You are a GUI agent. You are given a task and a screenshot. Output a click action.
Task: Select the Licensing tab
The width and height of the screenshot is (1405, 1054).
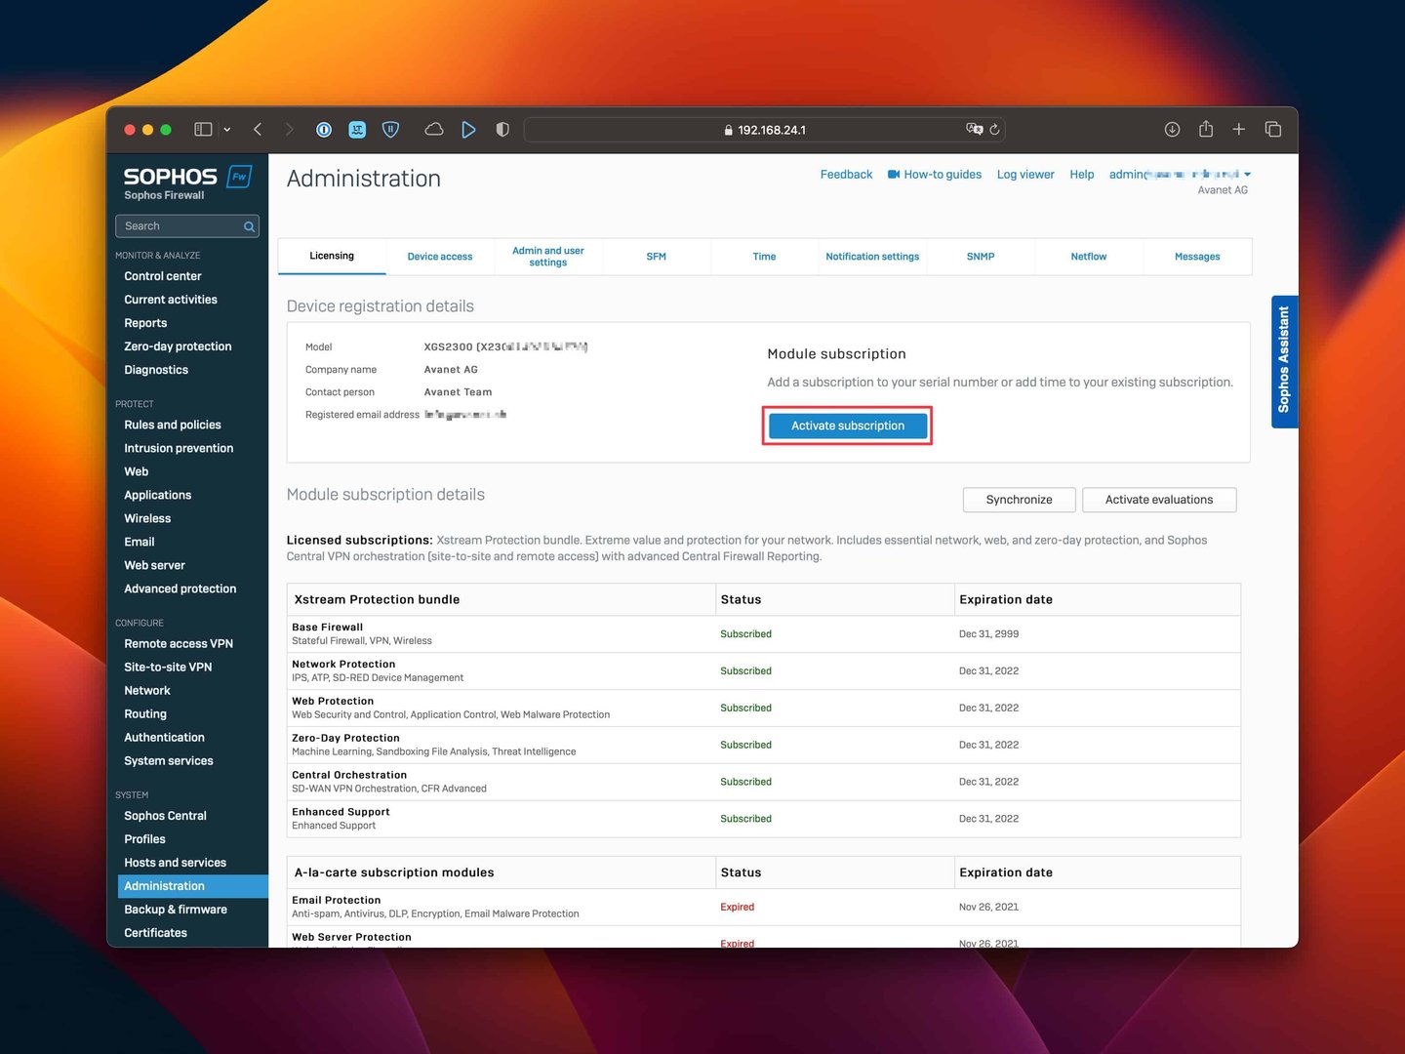pos(332,256)
